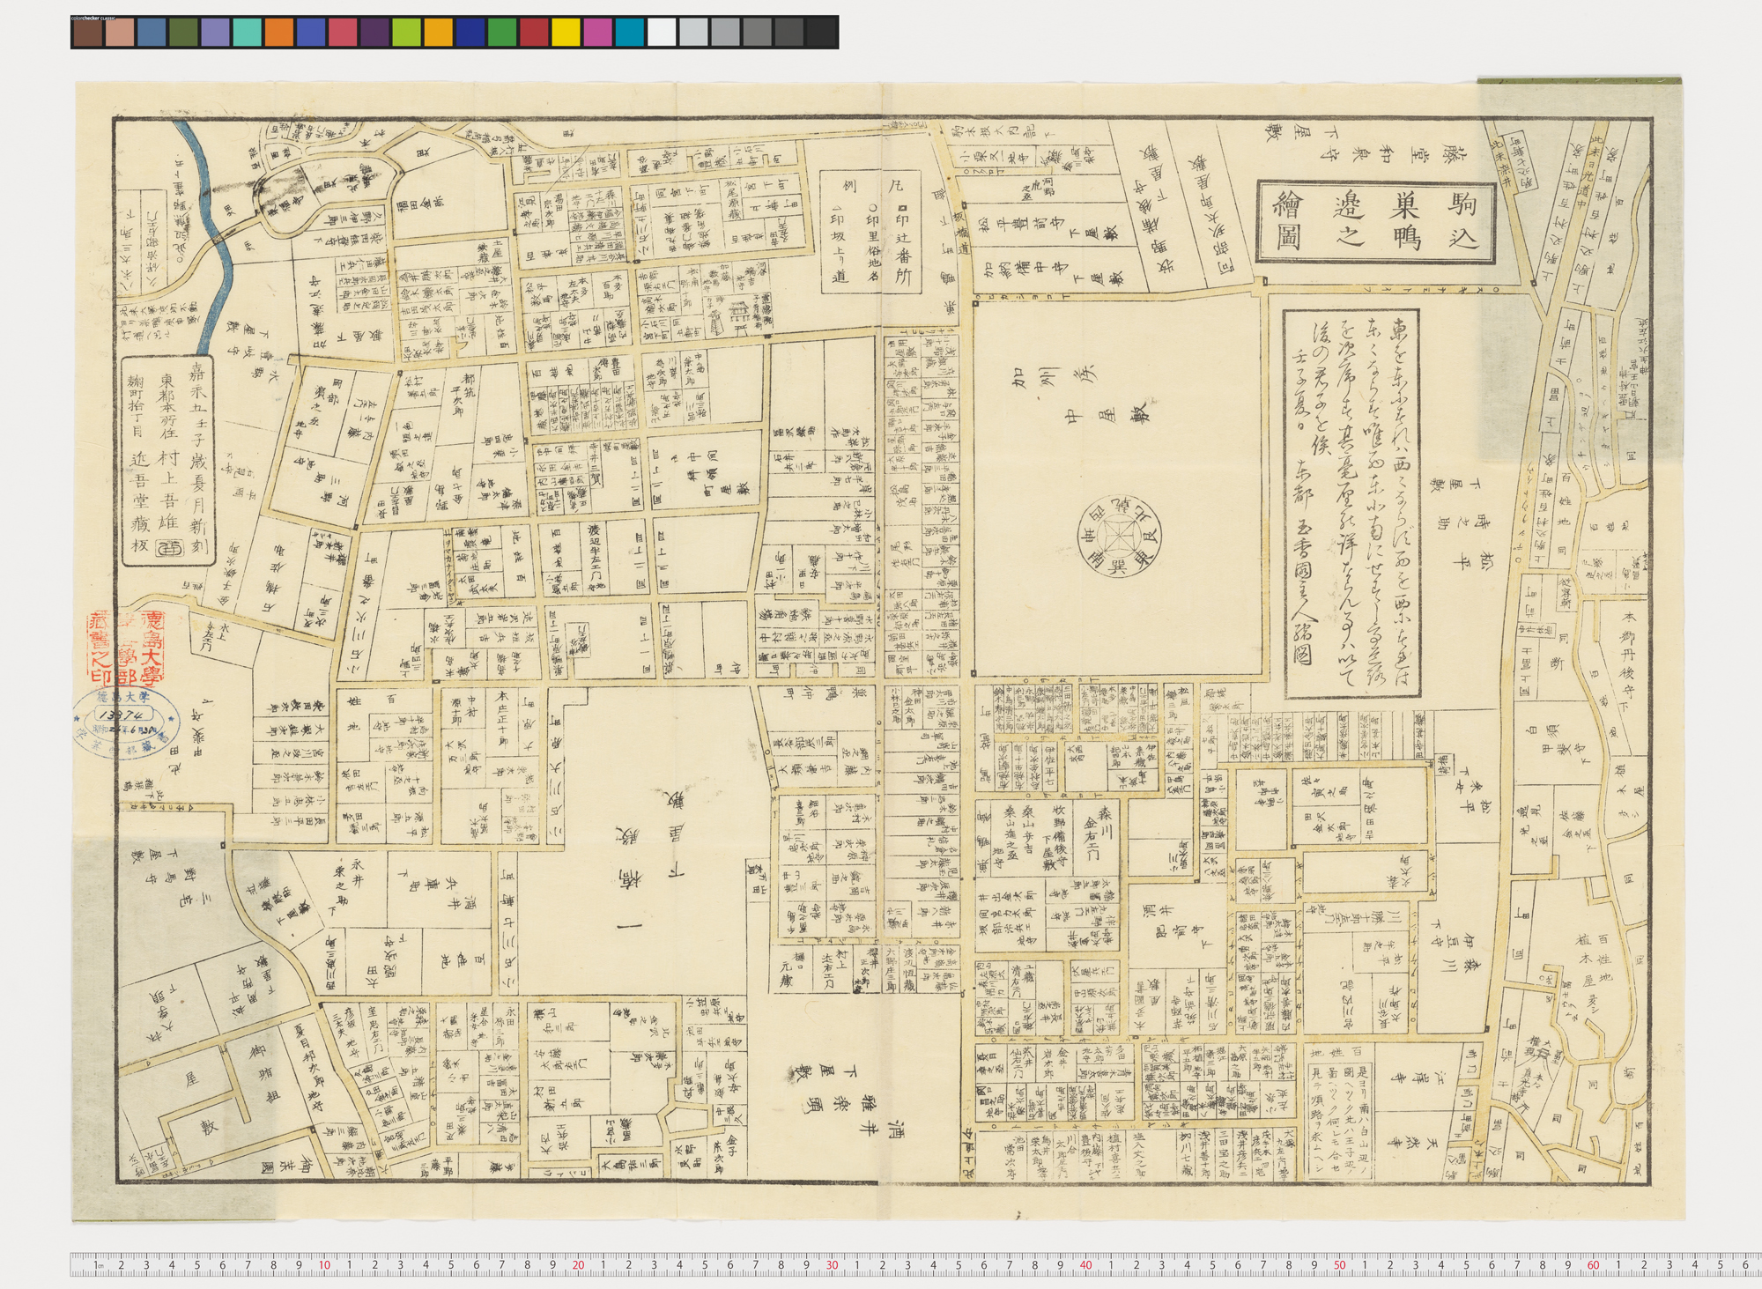Click the map title cartouche 駒込巣鴨邊之繪圖
The width and height of the screenshot is (1762, 1289).
point(1376,223)
